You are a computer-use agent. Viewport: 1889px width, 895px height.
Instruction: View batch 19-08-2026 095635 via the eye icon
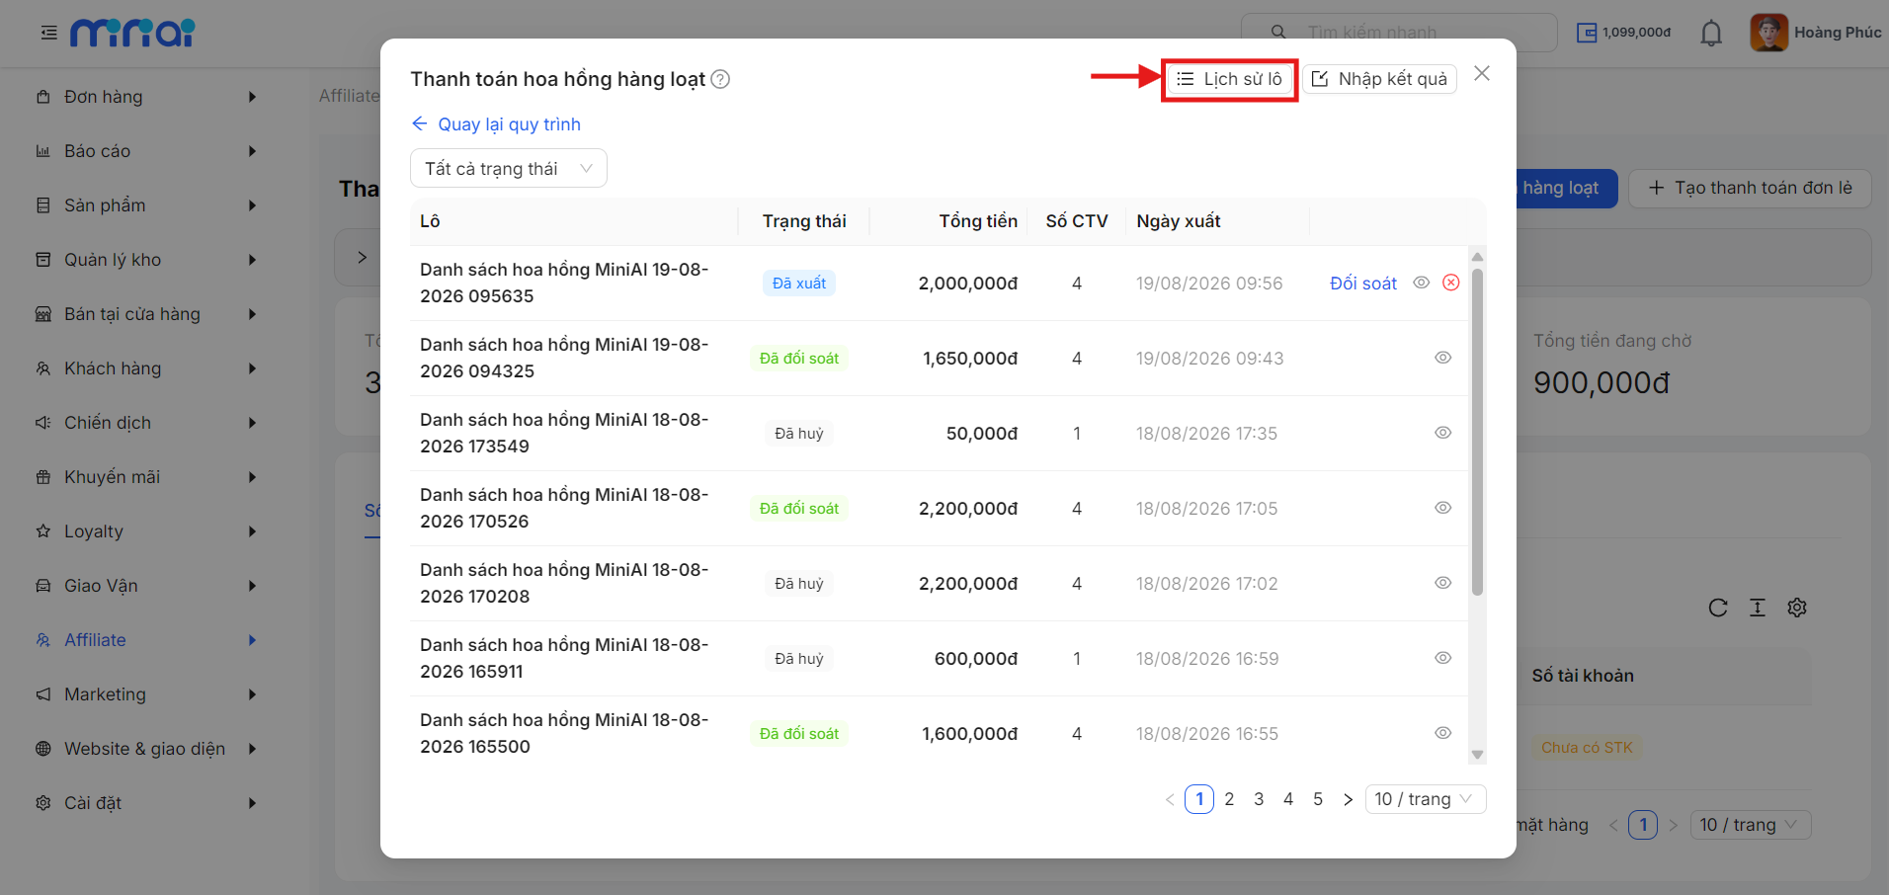(x=1421, y=283)
